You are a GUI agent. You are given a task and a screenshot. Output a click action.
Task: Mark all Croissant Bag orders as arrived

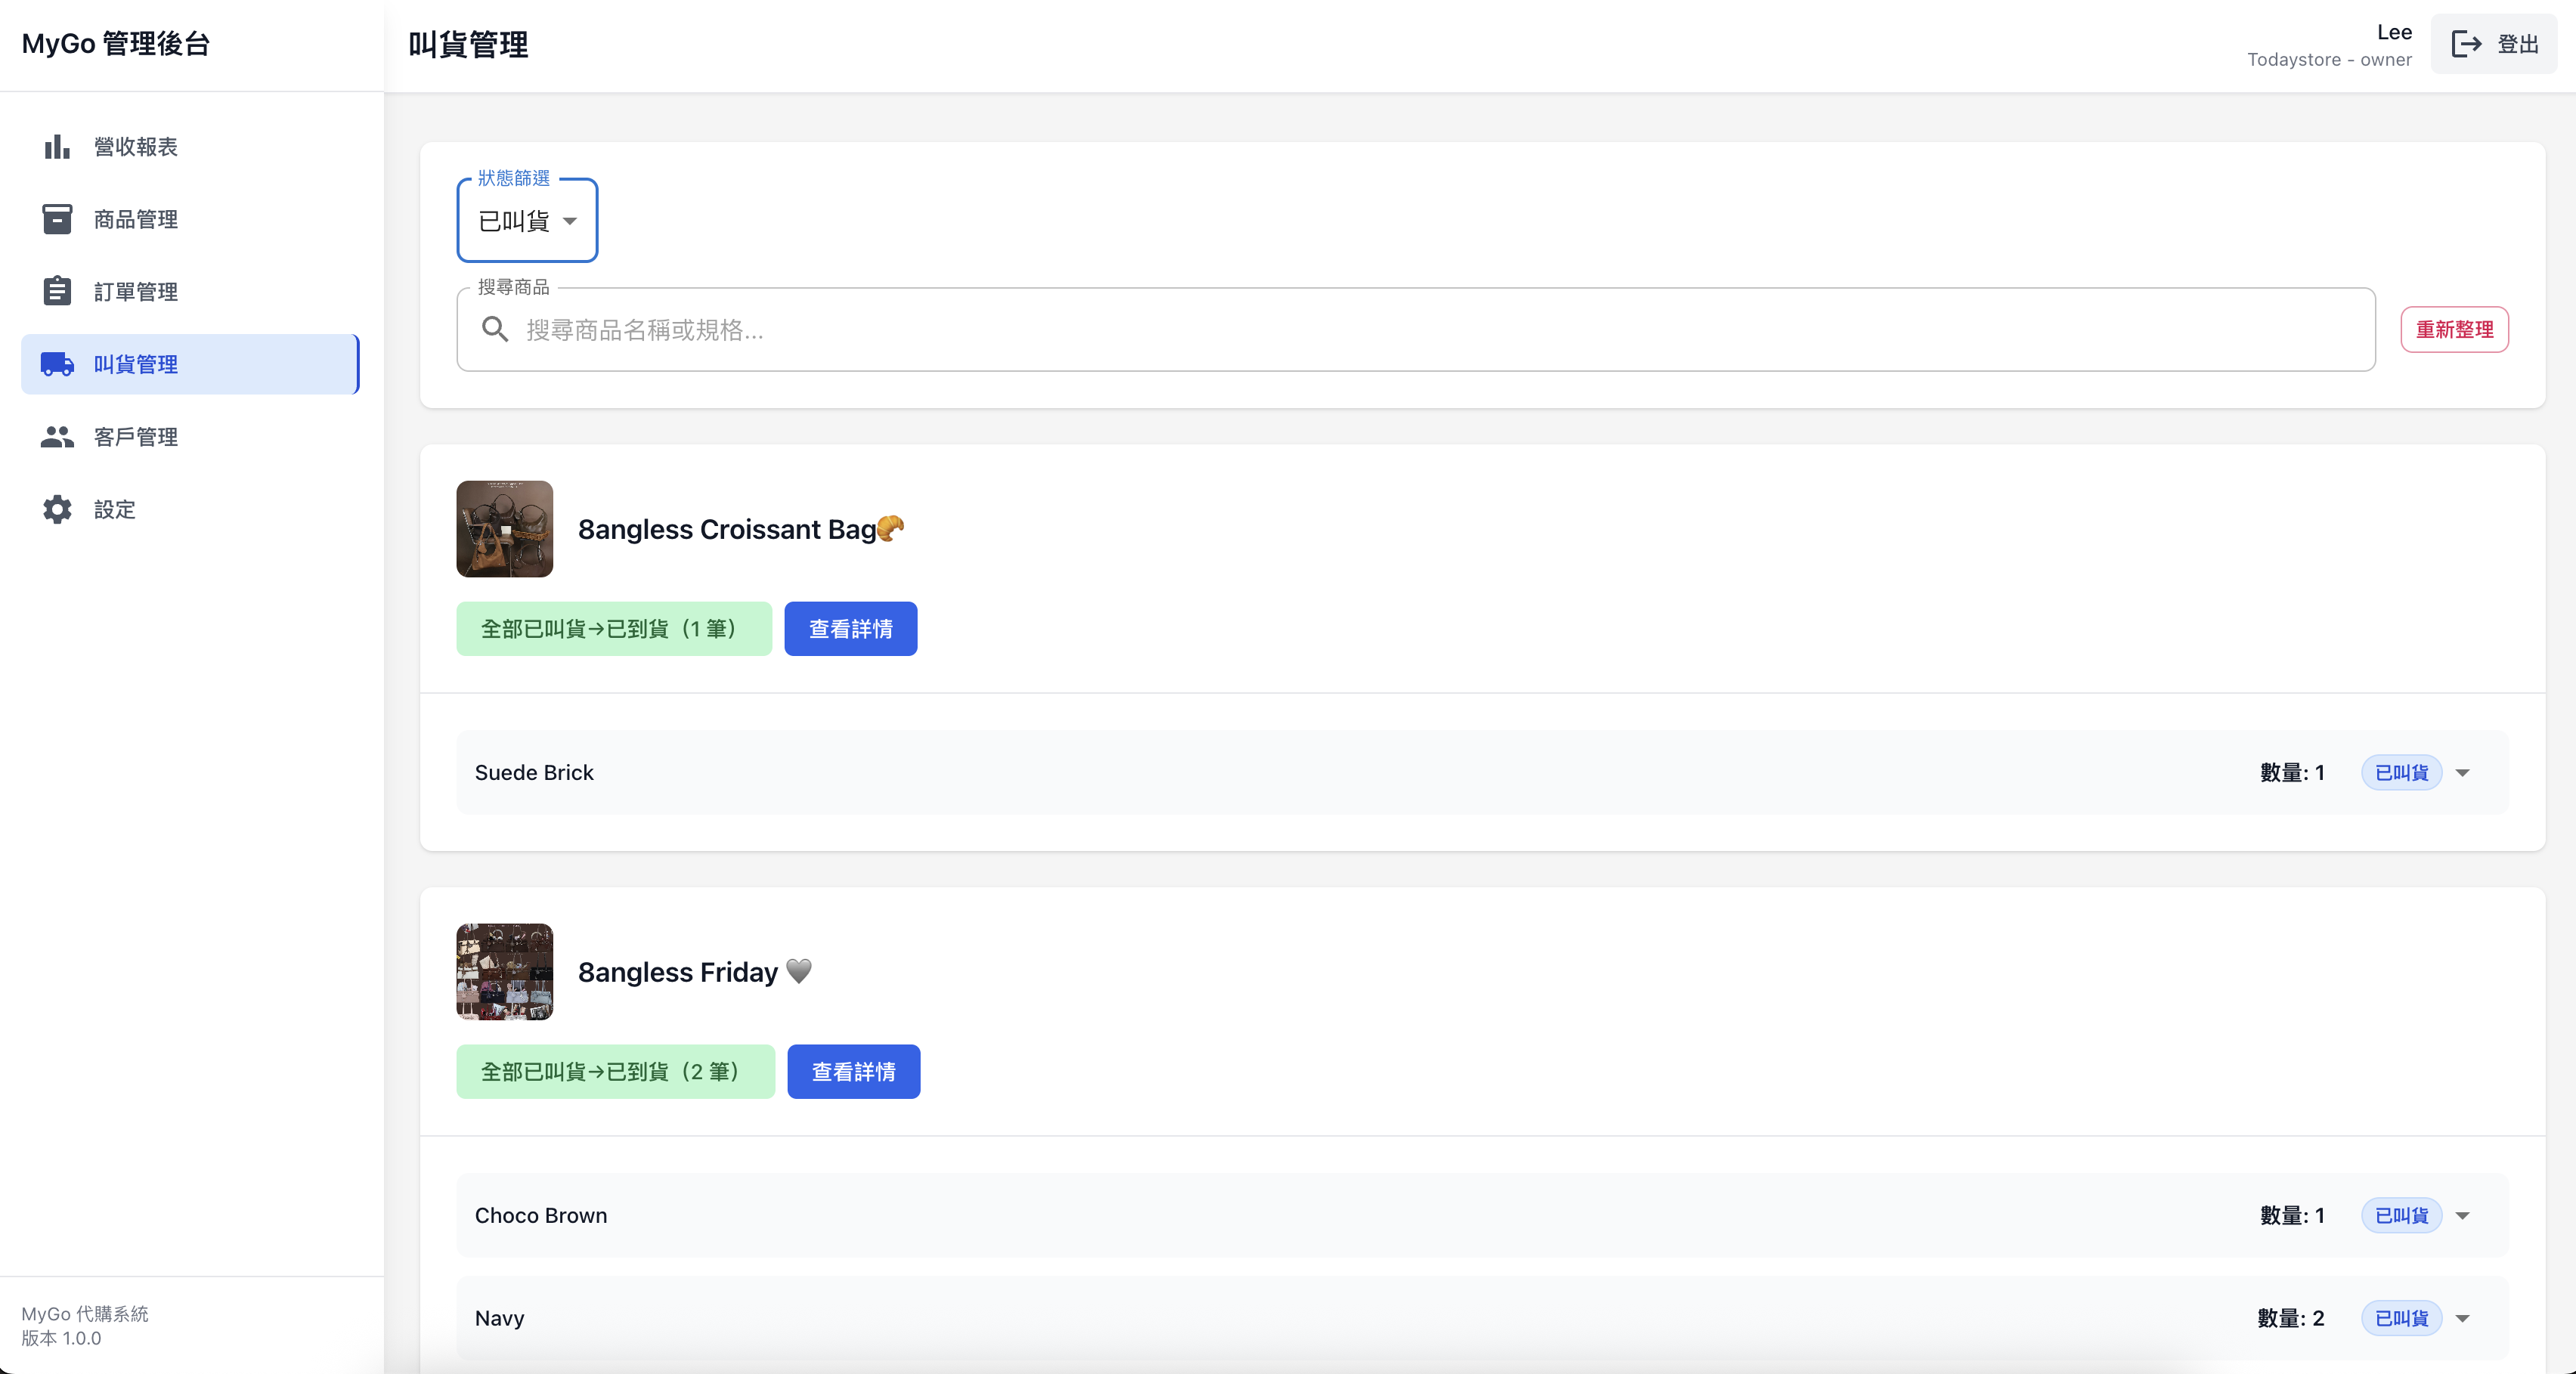click(613, 629)
